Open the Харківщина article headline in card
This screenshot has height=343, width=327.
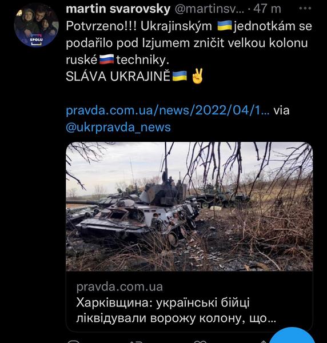[176, 310]
